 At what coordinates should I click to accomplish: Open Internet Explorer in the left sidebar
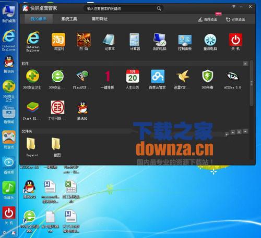[9, 36]
